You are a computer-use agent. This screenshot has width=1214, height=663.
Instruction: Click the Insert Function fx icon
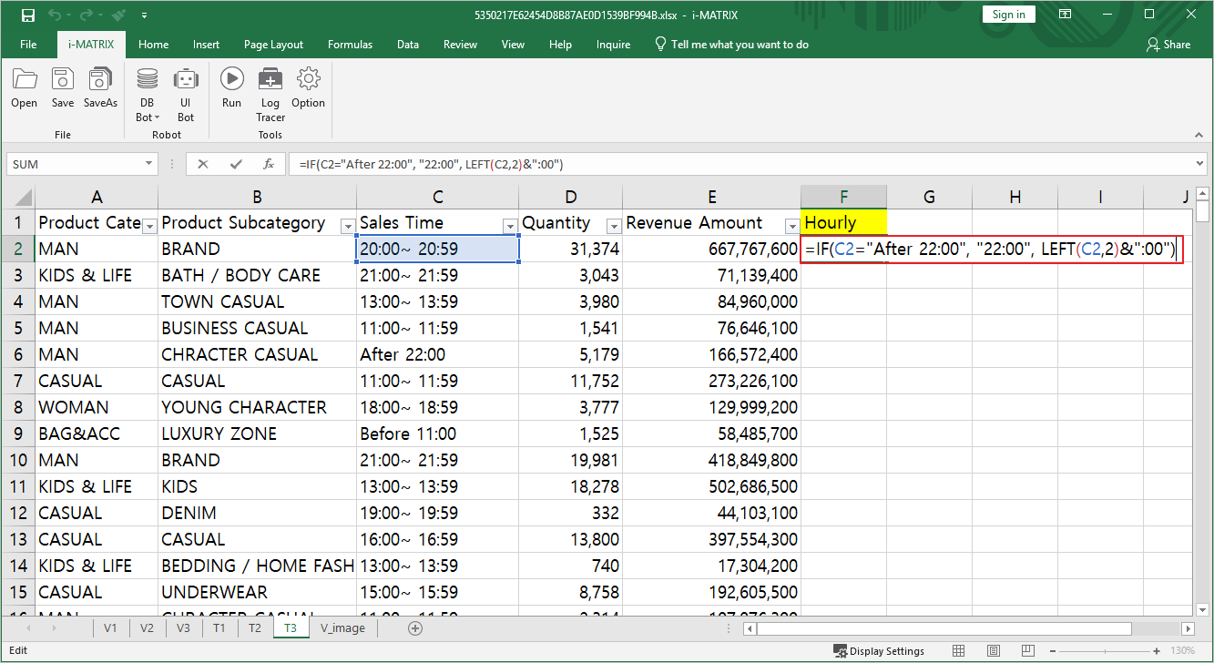click(269, 165)
